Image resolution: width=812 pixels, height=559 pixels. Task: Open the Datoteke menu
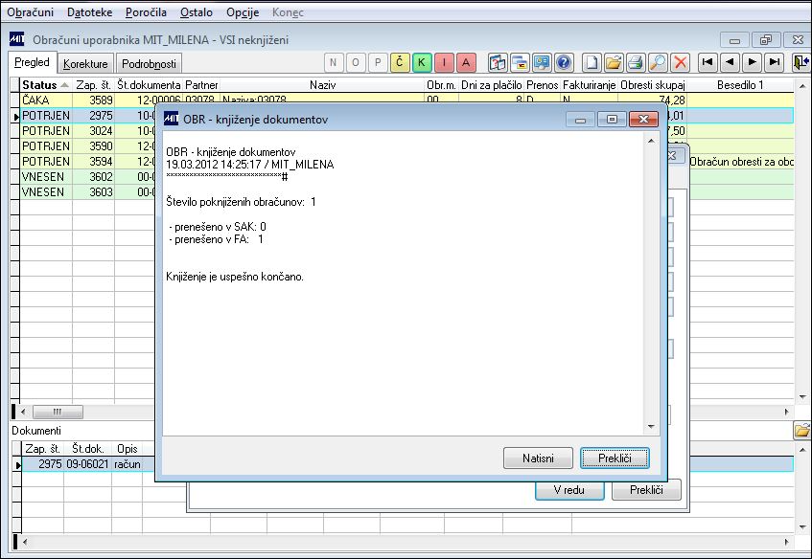89,12
